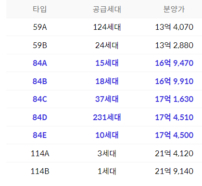Click the 231세대 supply cell
The image size is (202, 186).
pos(107,117)
